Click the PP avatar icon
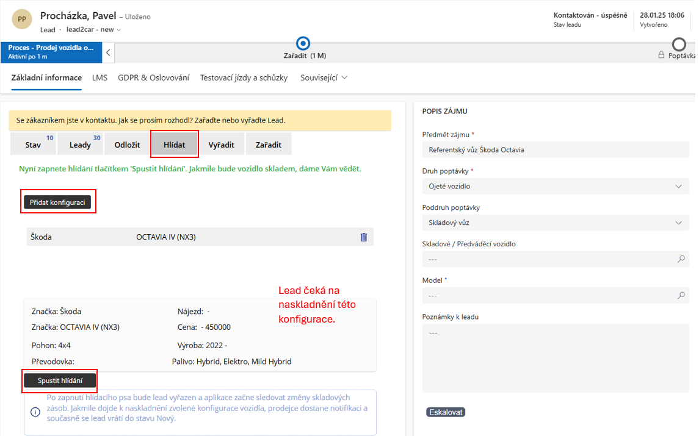This screenshot has height=436, width=699. point(22,20)
